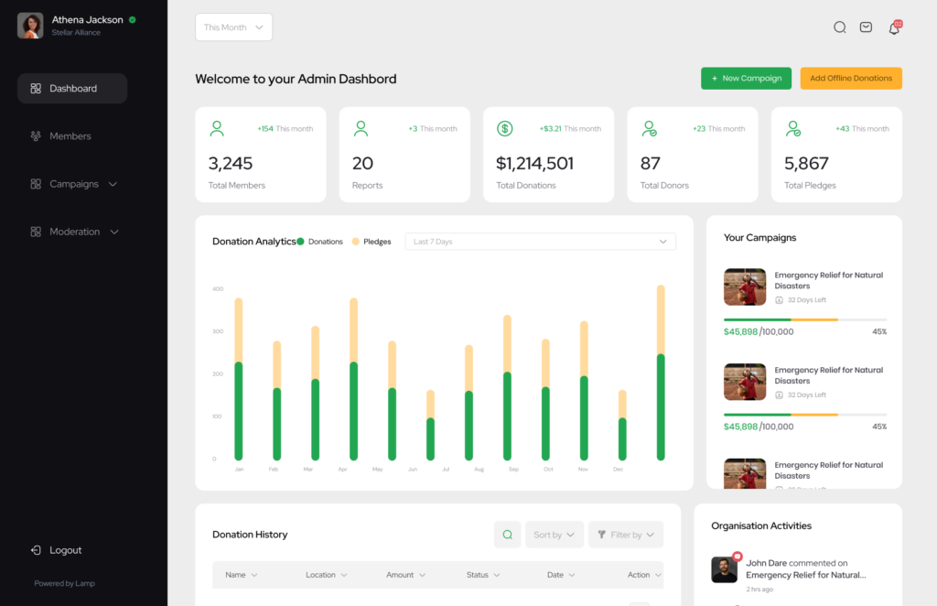The width and height of the screenshot is (937, 606).
Task: Open the Filter by dropdown
Action: [x=625, y=535]
